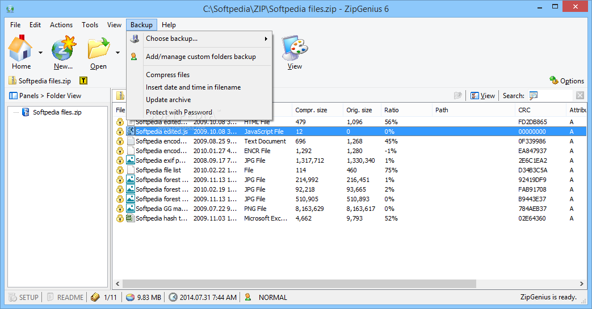The image size is (592, 309).
Task: Click the folder-up icon in file list toolbar
Action: [120, 96]
